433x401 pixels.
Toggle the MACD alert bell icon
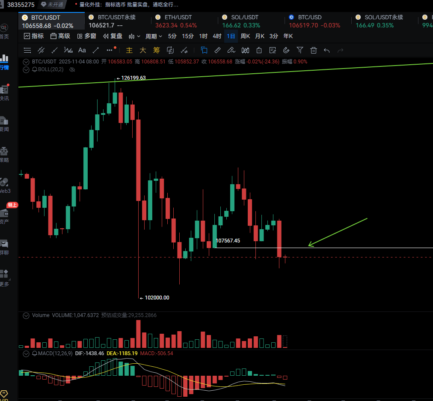(x=35, y=353)
